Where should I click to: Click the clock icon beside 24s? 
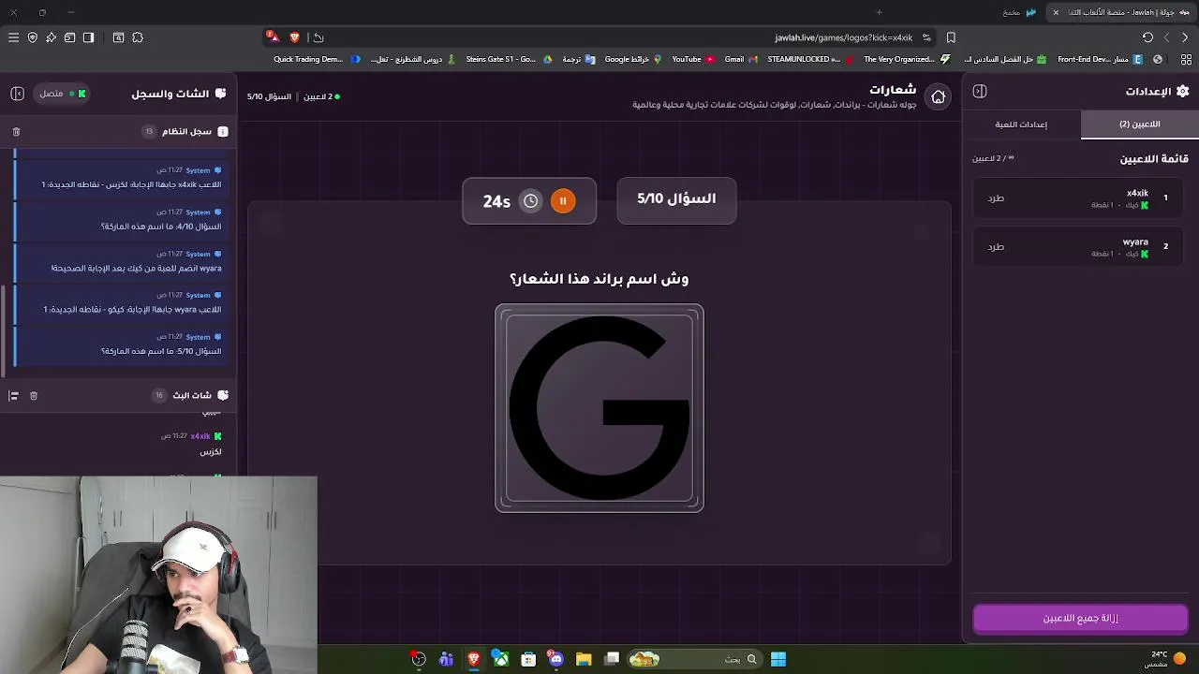pos(531,200)
